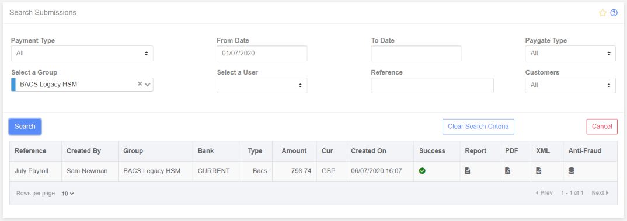Open the Paygate Type dropdown
The height and width of the screenshot is (221, 627).
570,53
